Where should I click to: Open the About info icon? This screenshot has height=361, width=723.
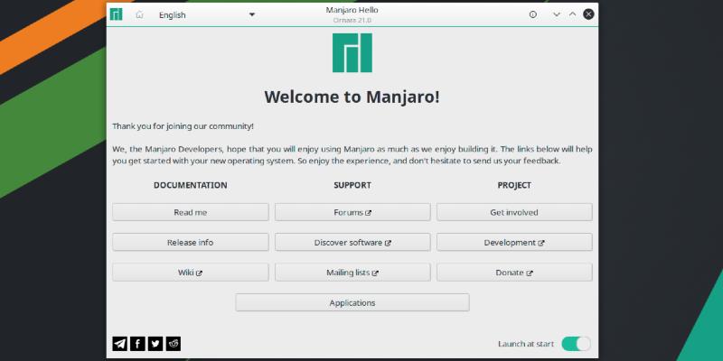click(532, 14)
